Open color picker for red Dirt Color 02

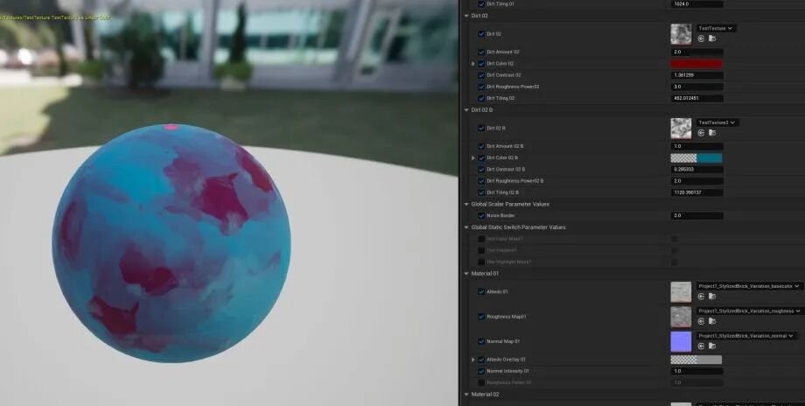pyautogui.click(x=696, y=64)
